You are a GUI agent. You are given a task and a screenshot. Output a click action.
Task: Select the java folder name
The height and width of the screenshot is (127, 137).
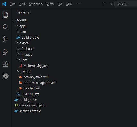click(x=24, y=60)
